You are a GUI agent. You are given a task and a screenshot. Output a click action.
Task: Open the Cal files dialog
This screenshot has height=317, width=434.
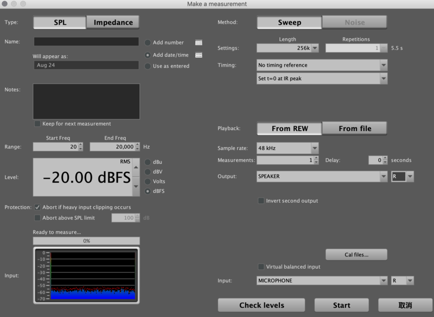coord(356,254)
